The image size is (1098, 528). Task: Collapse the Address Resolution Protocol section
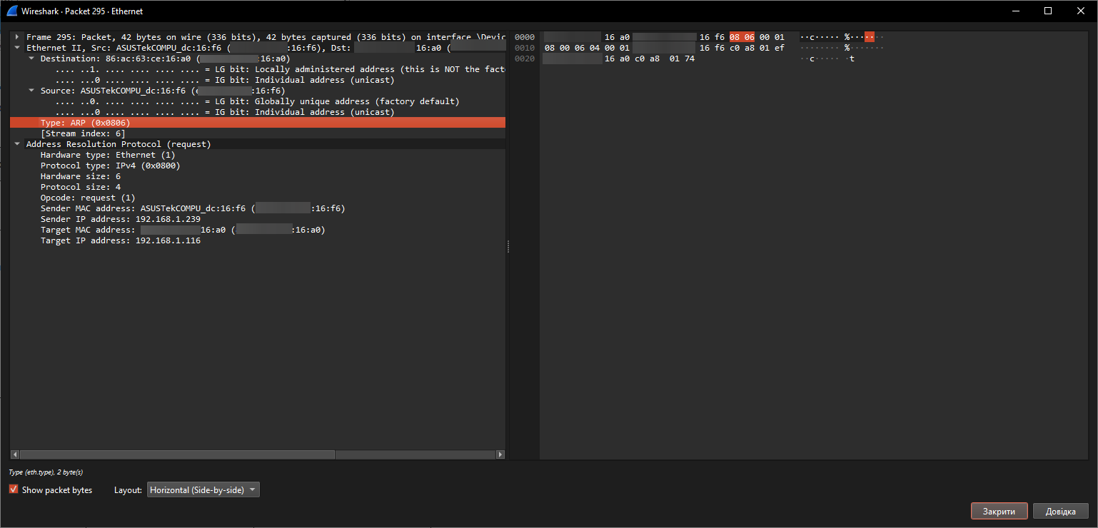pyautogui.click(x=17, y=144)
